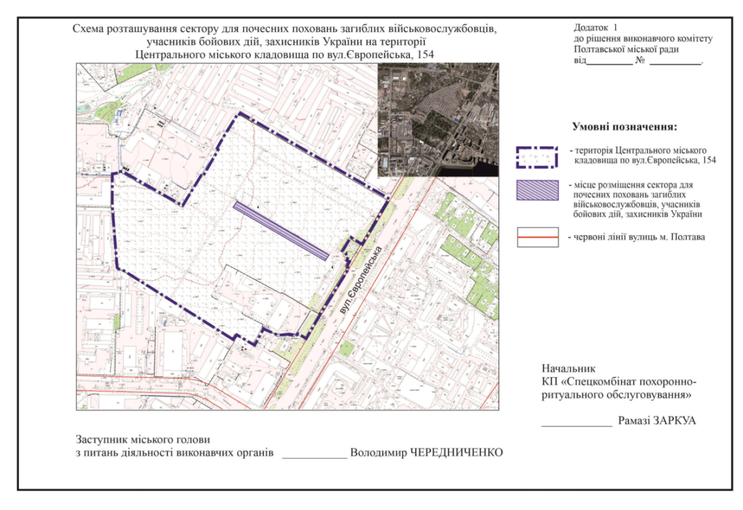Select the name 'Рамазі ЗАРКУА'
The image size is (743, 510).
(x=656, y=420)
